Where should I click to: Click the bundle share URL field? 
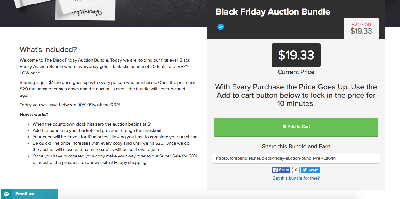[296, 158]
